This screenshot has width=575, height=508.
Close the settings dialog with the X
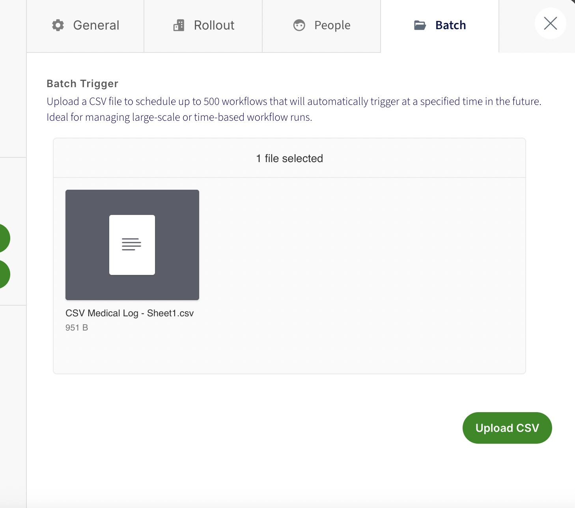[551, 23]
